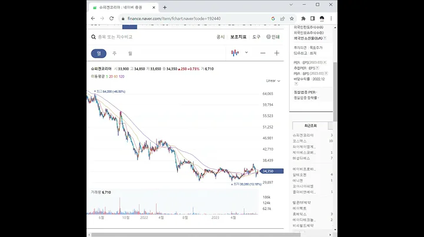Image resolution: width=424 pixels, height=237 pixels.
Task: Click the 최고 64,200 high price label
Action: (x=110, y=92)
